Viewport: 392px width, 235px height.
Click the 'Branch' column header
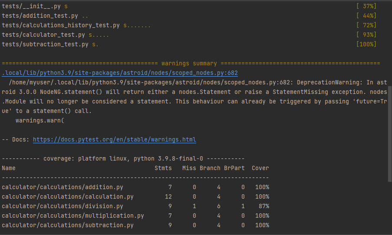click(x=210, y=168)
